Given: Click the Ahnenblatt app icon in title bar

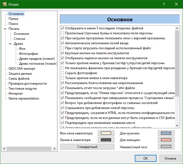Looking at the screenshot, I should coord(4,4).
